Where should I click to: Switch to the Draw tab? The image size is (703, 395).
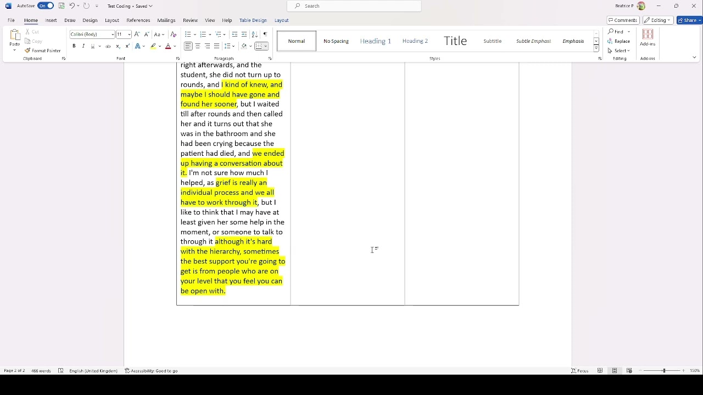click(x=70, y=20)
